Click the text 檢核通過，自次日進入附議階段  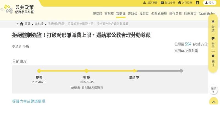point(87,88)
